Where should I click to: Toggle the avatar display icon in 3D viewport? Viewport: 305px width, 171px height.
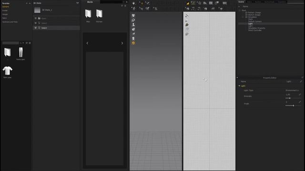[133, 25]
